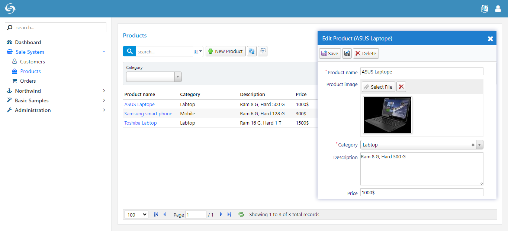Open the Samsung smart phone product link
The width and height of the screenshot is (508, 231).
click(x=148, y=113)
